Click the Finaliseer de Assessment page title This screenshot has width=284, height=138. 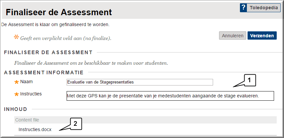point(59,12)
